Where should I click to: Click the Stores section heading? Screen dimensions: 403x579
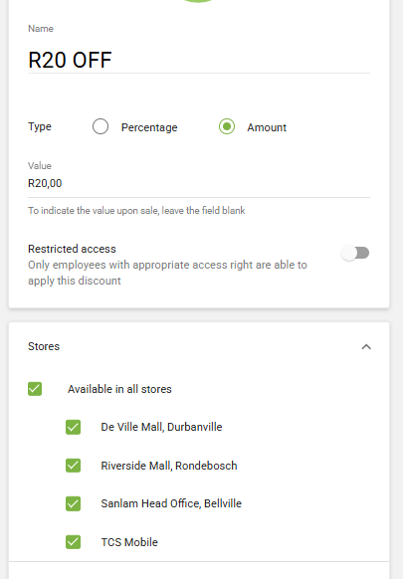point(44,346)
